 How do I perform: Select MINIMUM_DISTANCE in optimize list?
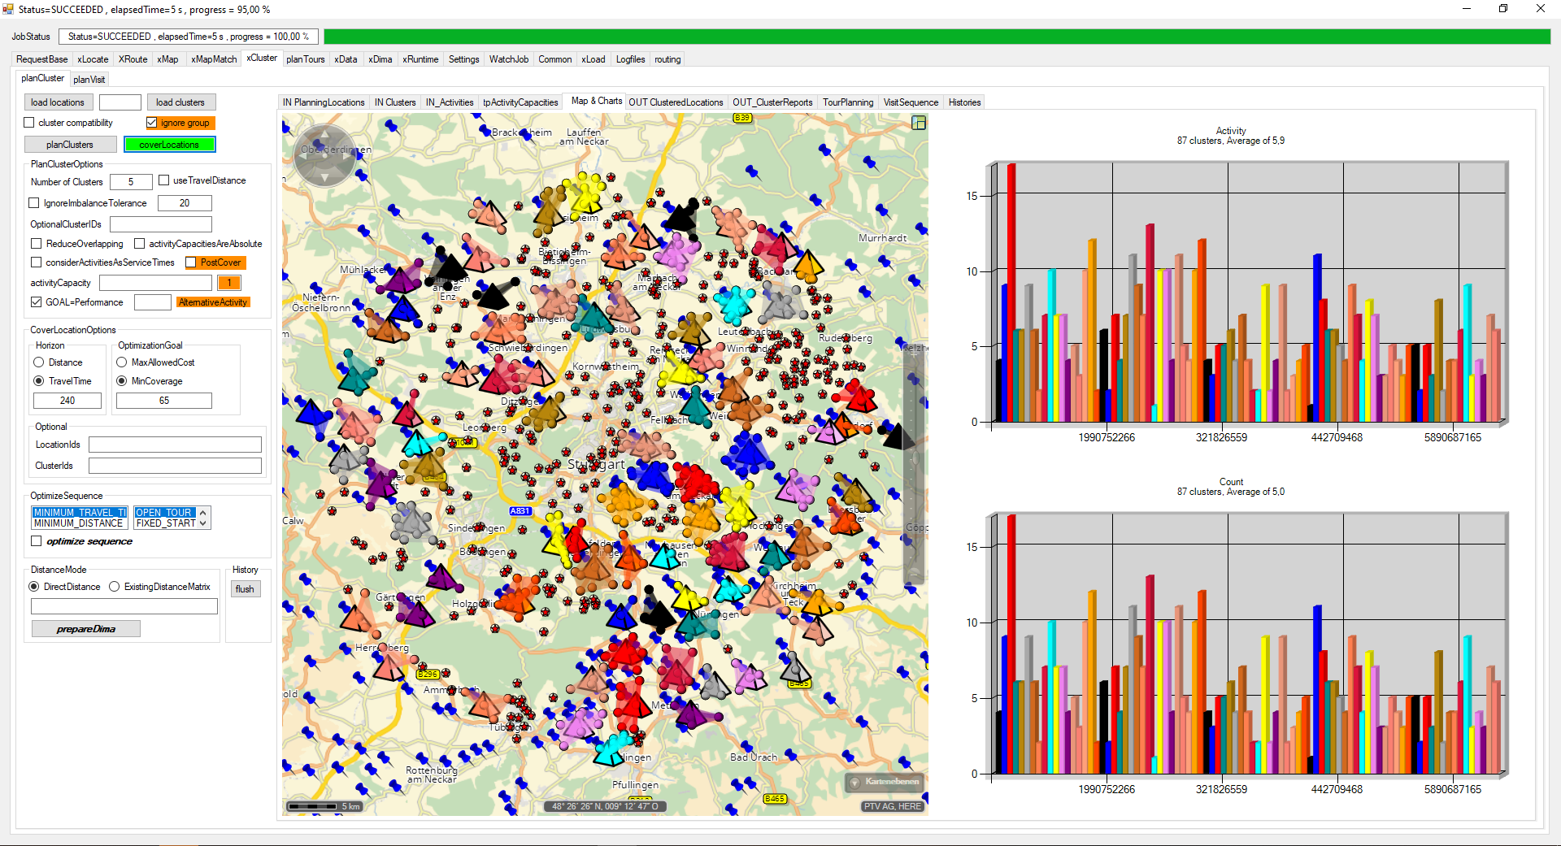point(78,523)
